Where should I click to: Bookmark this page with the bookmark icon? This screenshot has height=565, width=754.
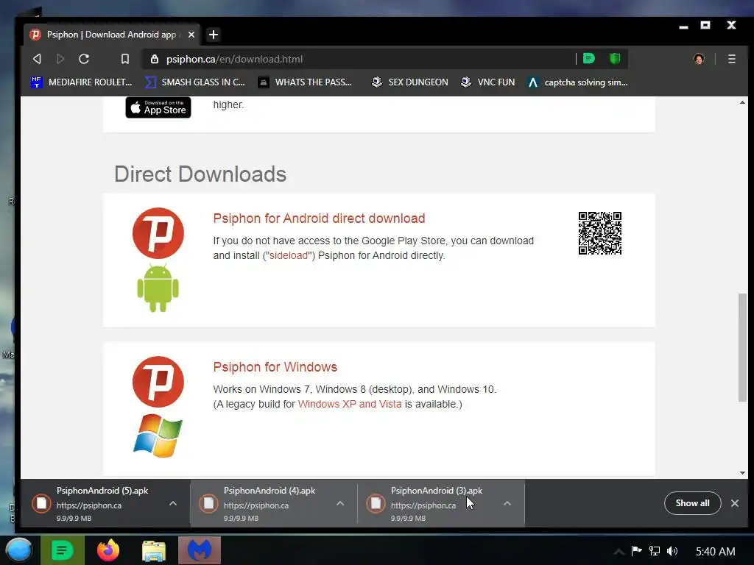pos(125,59)
